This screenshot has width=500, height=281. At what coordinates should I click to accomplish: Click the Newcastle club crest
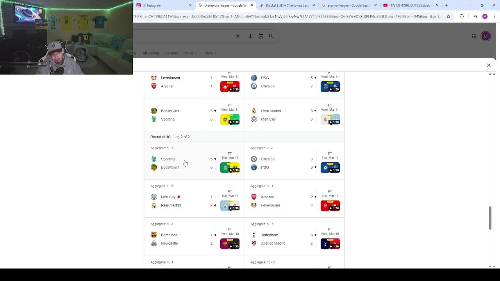point(154,244)
